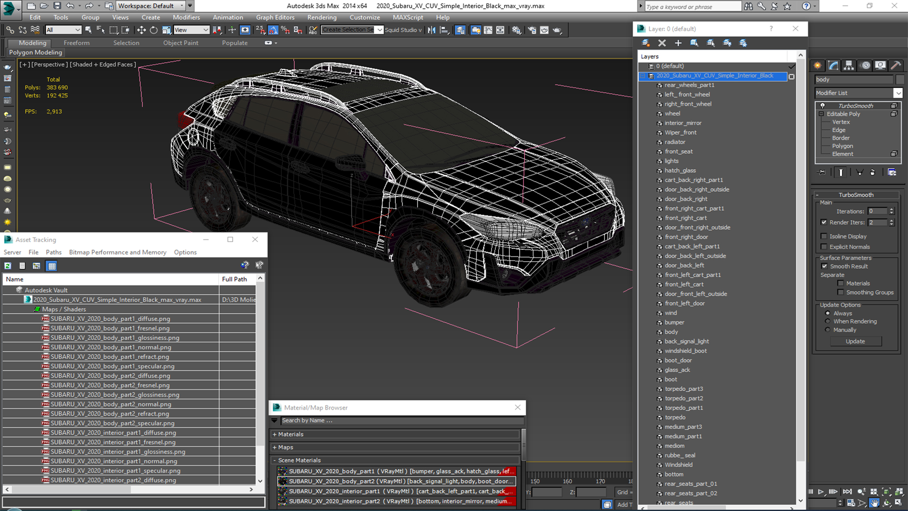Click Show End Result toggle icon
Viewport: 908px width, 511px height.
click(841, 173)
